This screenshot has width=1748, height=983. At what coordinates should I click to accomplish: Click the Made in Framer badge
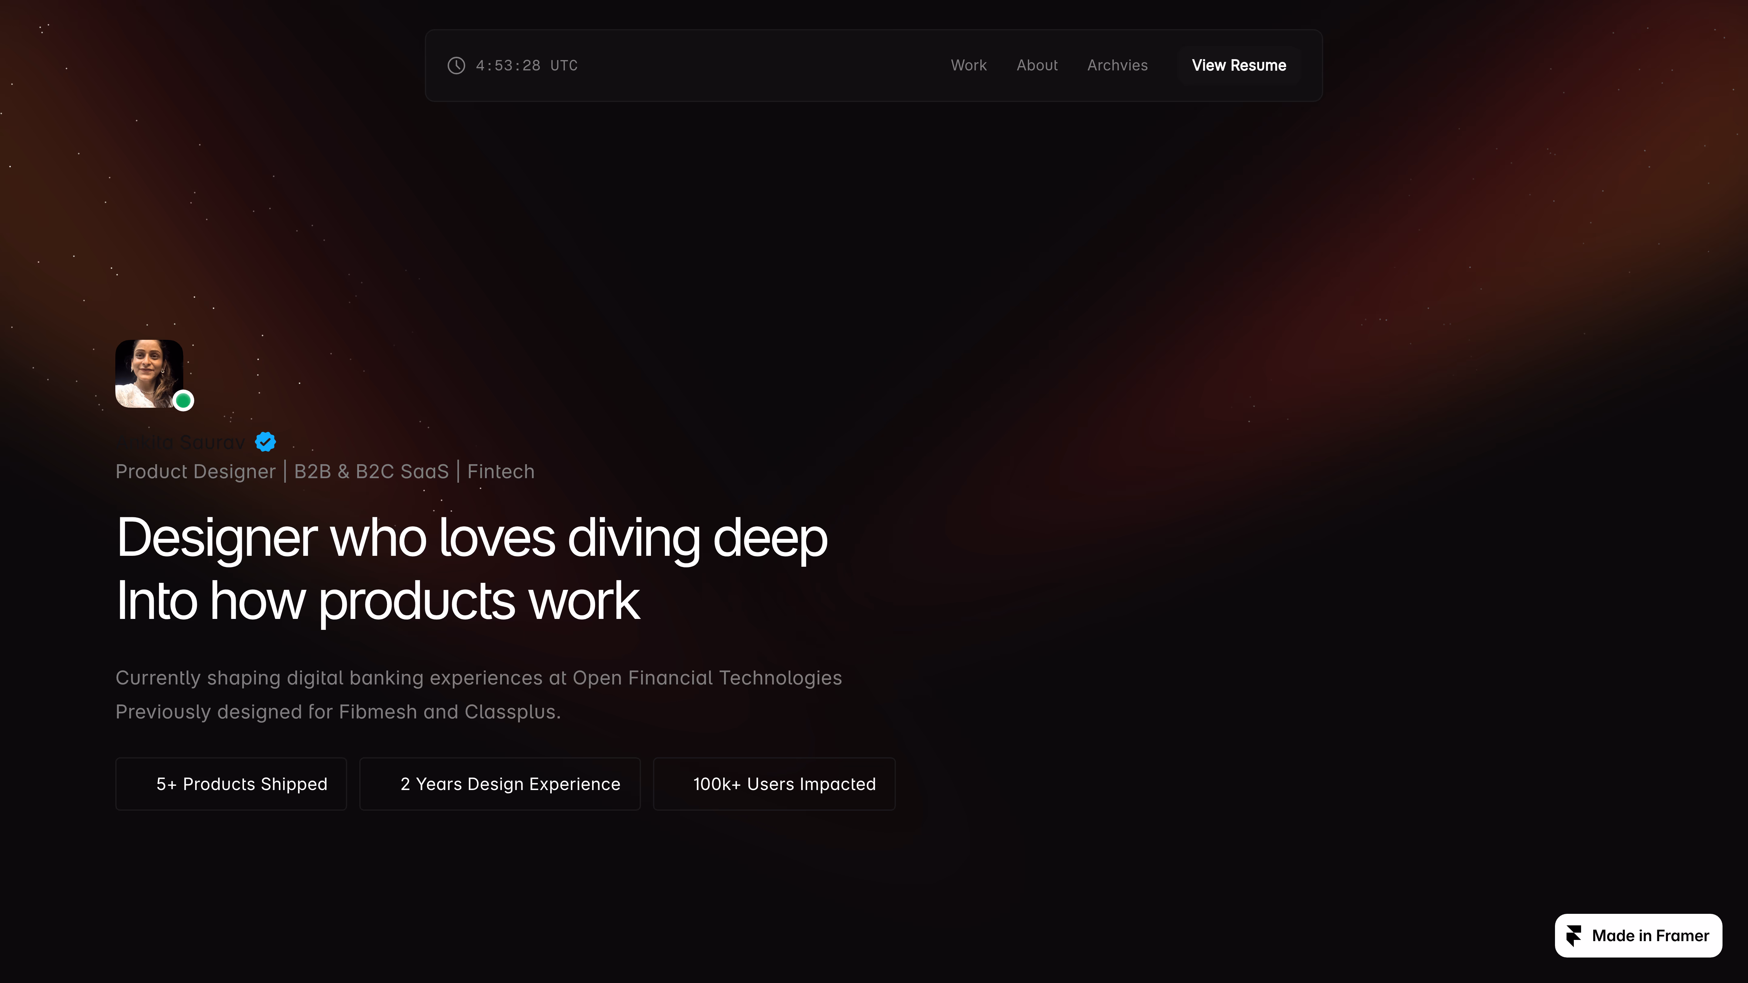(1638, 935)
